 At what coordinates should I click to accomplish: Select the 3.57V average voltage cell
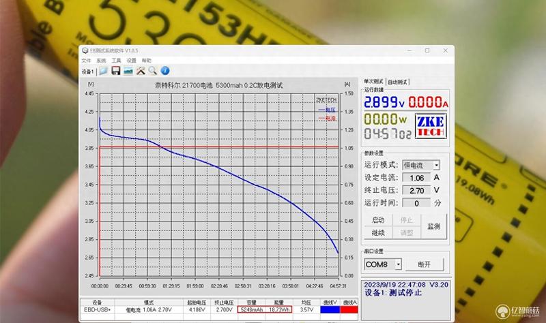(x=306, y=309)
